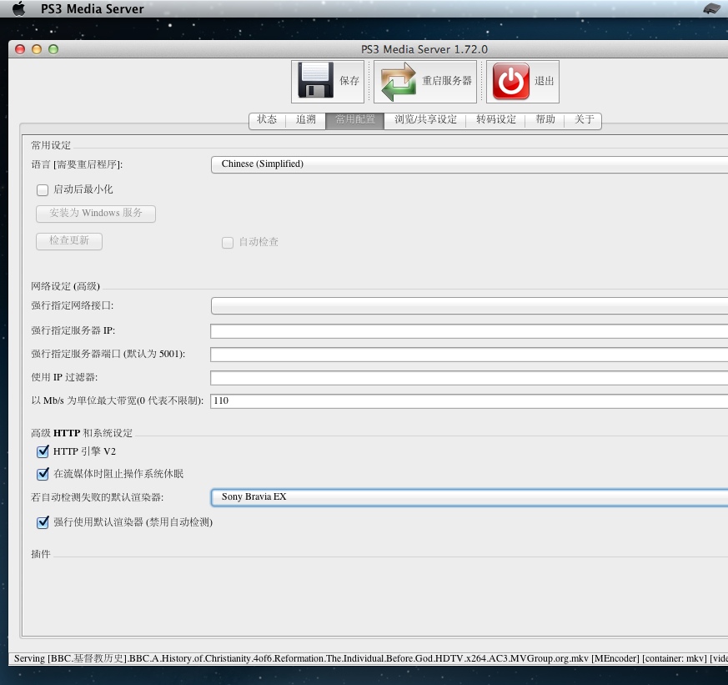Open the language dropdown showing Chinese (Simplified)
This screenshot has width=728, height=685.
tap(469, 164)
